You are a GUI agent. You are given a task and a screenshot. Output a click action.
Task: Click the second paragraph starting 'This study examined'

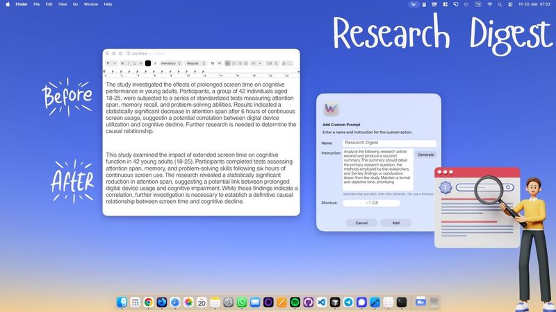click(202, 178)
